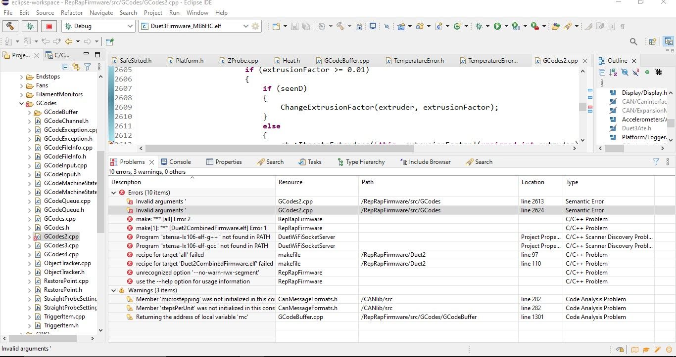Click the New C++ Class icon

point(457,26)
